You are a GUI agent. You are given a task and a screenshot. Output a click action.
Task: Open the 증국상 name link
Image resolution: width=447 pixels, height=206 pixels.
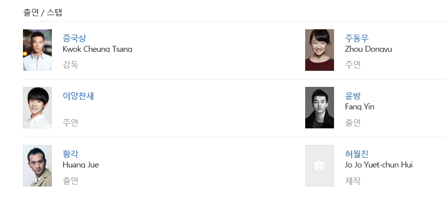pos(74,38)
